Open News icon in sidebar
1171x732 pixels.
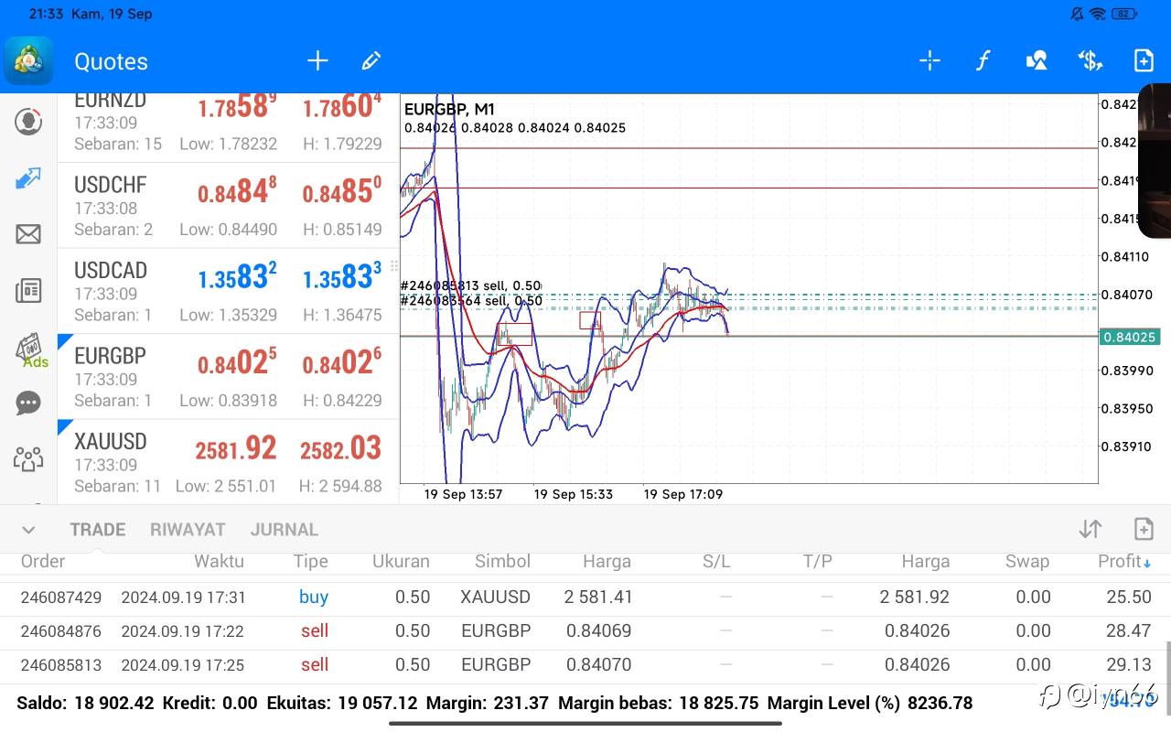point(28,291)
